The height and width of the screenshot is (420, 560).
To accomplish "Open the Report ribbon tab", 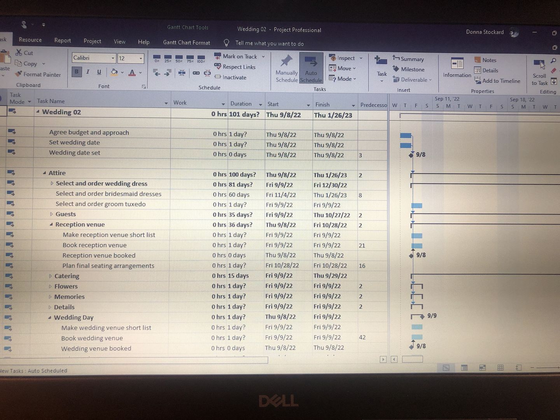I will (x=63, y=40).
